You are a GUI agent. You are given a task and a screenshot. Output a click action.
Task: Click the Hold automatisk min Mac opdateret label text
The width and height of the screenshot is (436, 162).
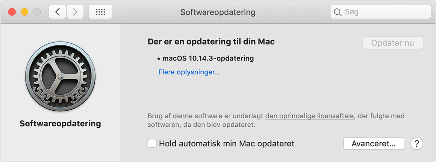coord(226,143)
